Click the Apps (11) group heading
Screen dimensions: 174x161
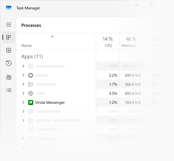(32, 57)
